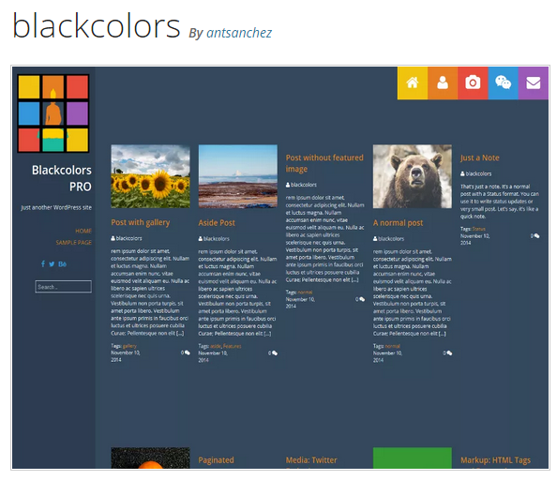Viewport: 557px width, 480px height.
Task: Click normal tag under A normal post
Action: (392, 346)
